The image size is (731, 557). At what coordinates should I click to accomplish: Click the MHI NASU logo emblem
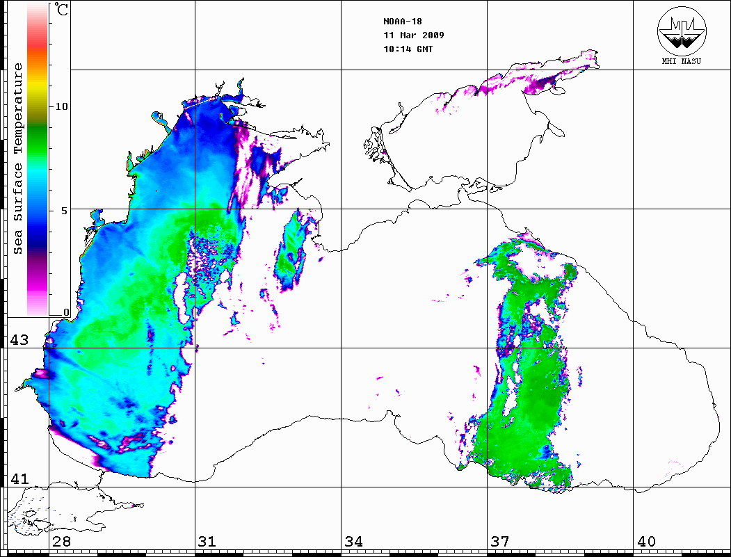coord(682,31)
